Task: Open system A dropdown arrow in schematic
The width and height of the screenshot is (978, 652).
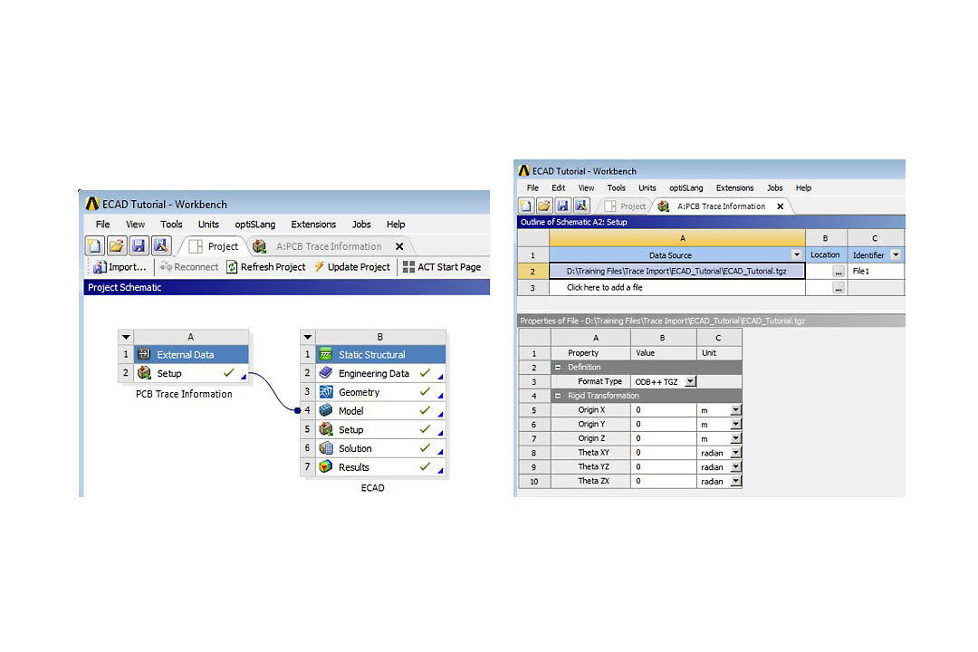Action: [126, 337]
